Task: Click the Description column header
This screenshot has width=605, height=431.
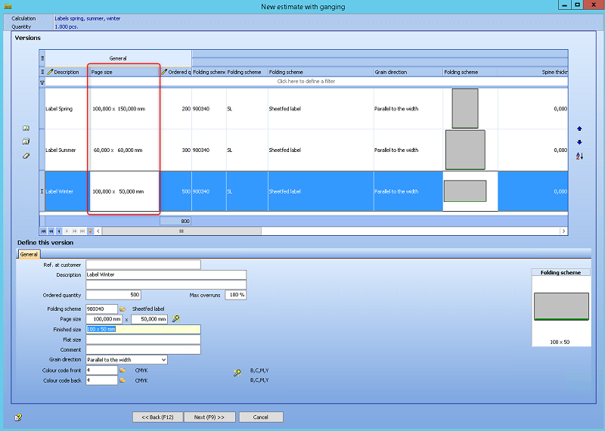Action: [67, 72]
